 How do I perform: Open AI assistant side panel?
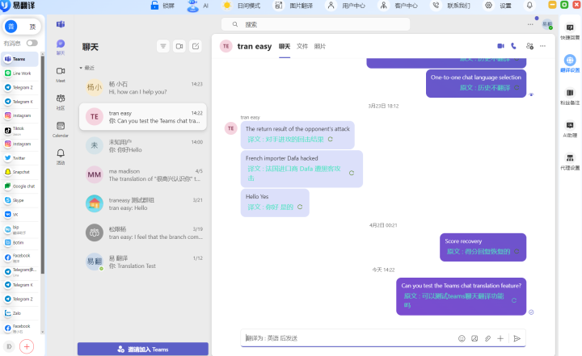coord(570,128)
